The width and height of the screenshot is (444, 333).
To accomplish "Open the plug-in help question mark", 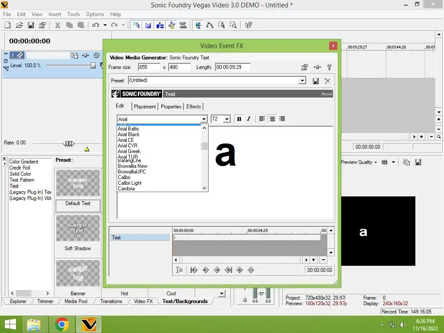I will (329, 67).
